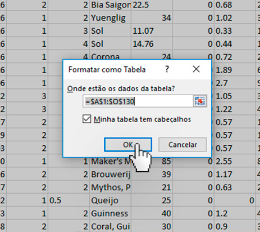Select the cell with value 2.55
Viewport: 260px width, 232px height.
[235, 162]
